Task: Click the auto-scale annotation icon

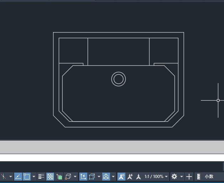Action: coord(130,177)
